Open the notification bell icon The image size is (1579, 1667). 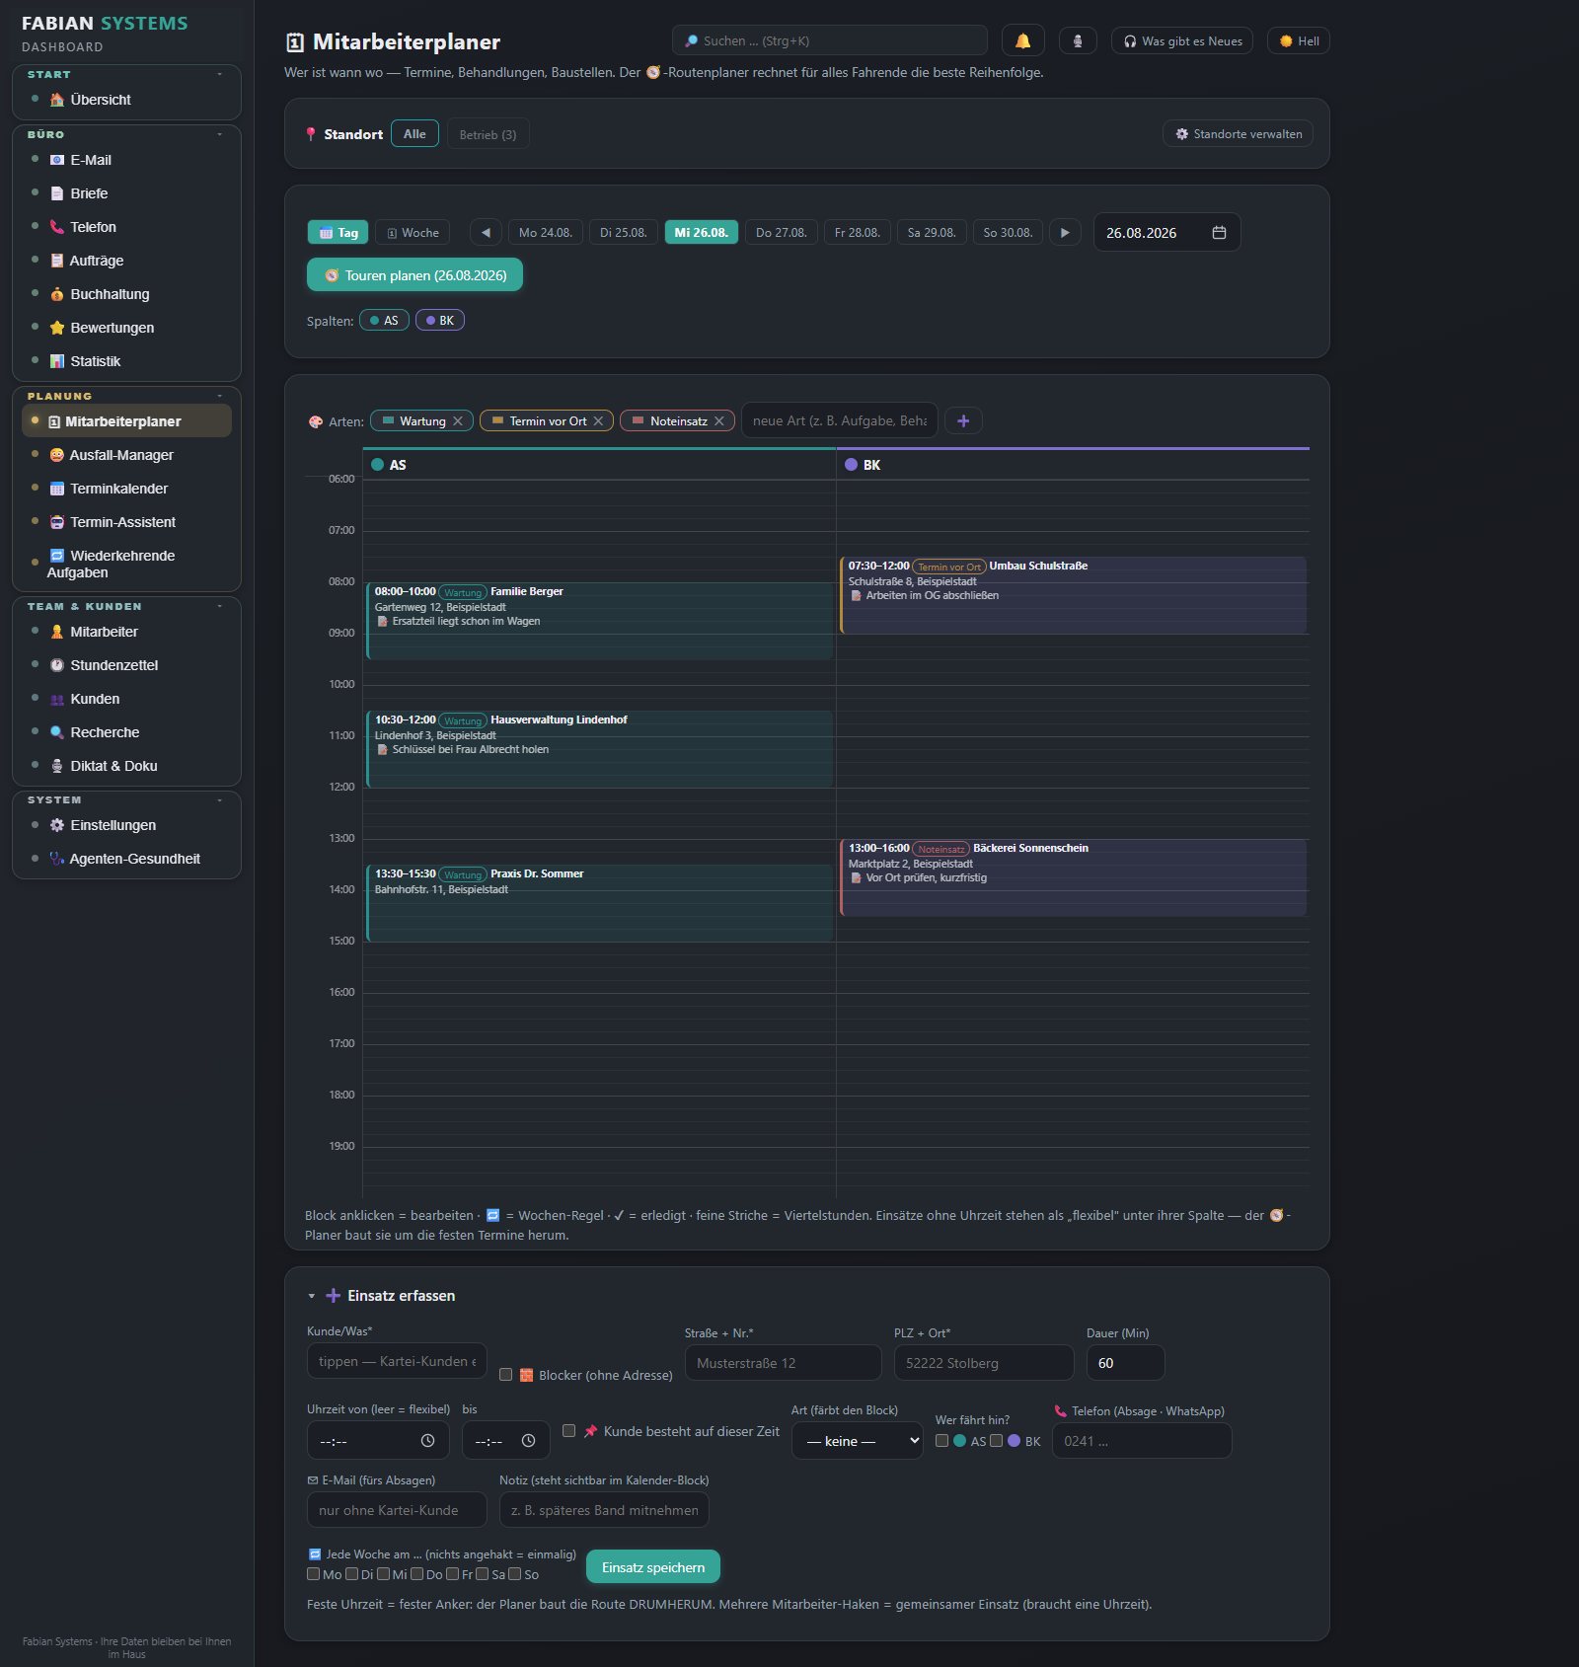coord(1022,40)
